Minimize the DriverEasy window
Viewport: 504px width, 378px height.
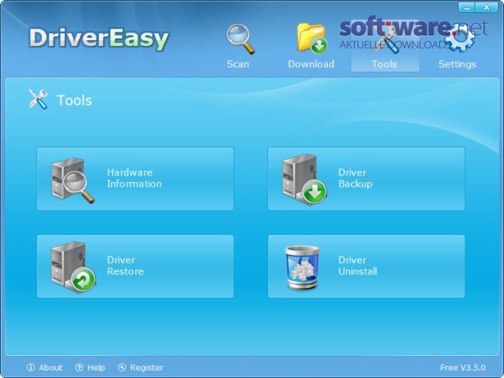coord(467,8)
